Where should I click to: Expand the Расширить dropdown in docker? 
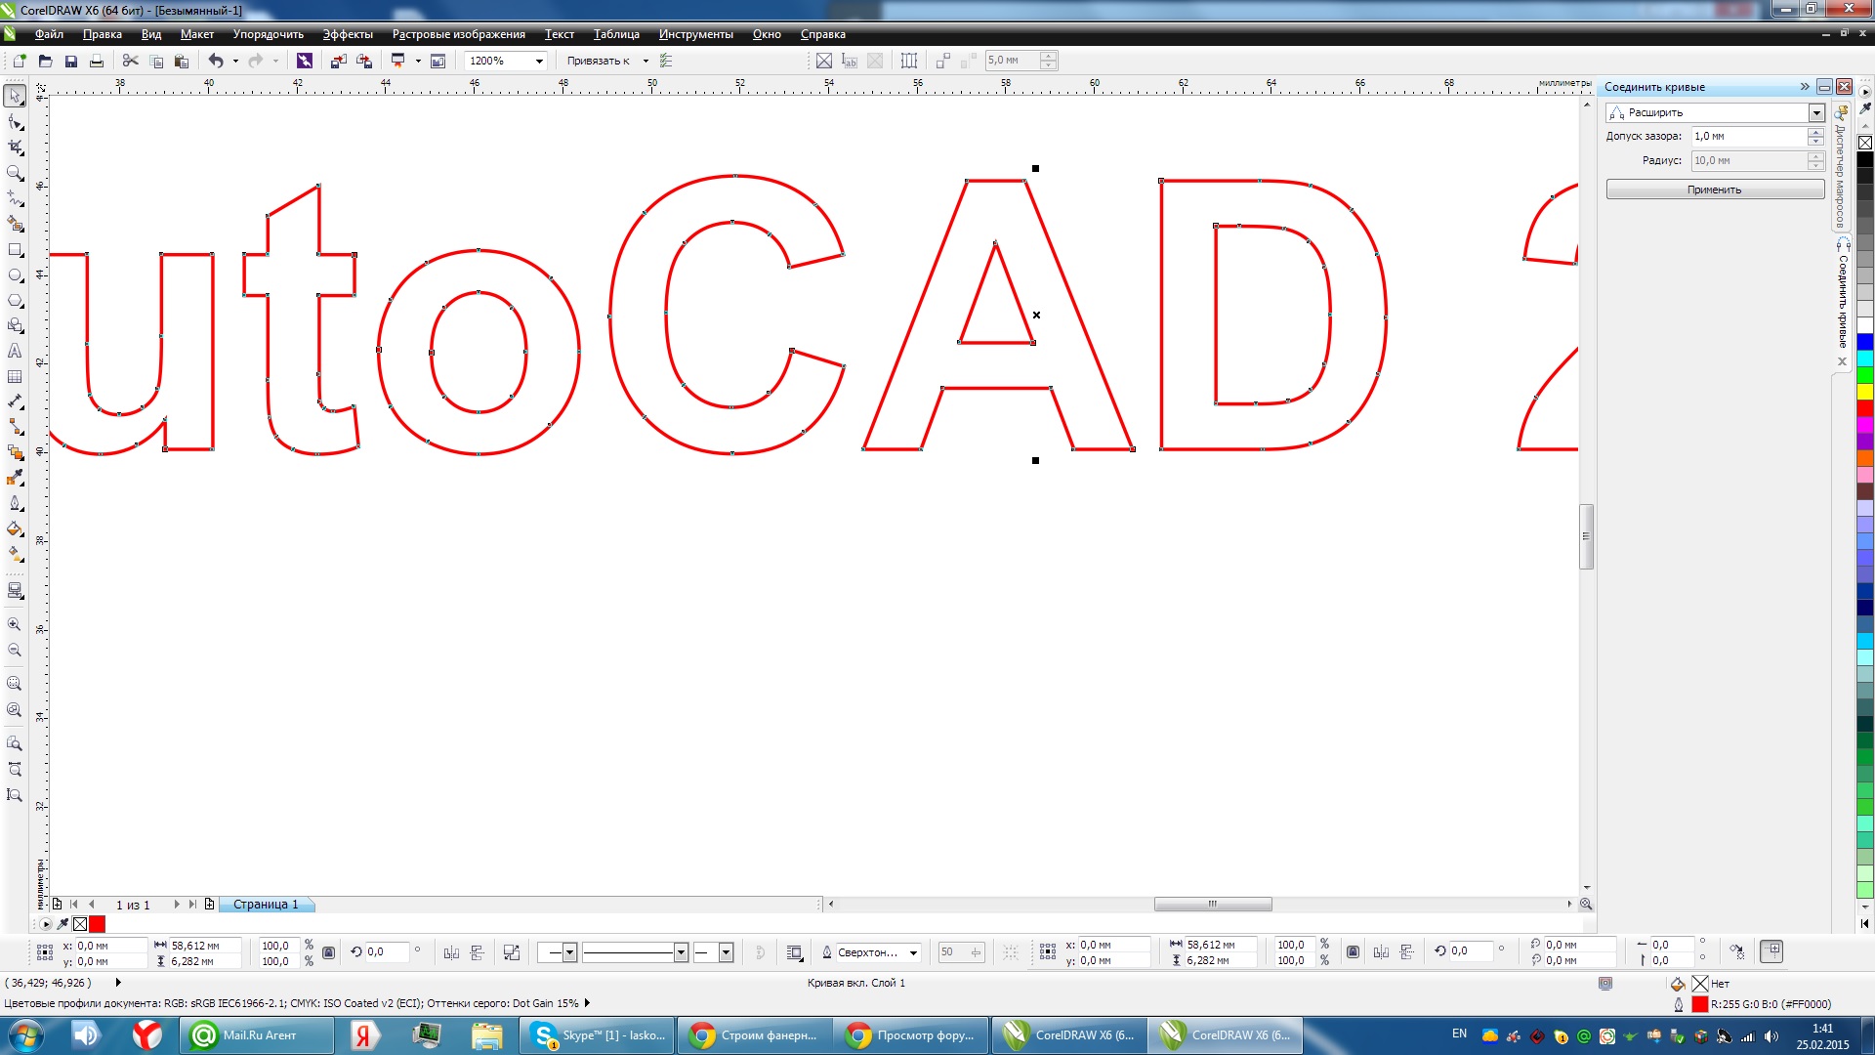tap(1816, 112)
